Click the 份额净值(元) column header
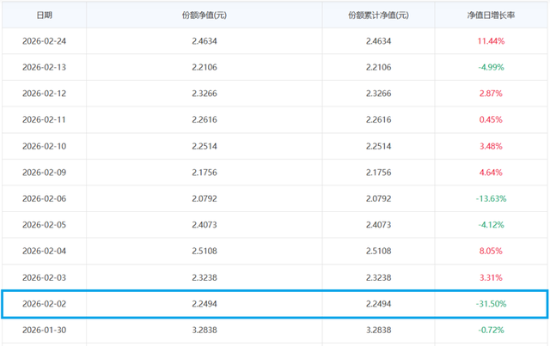Viewport: 550px width, 346px height. click(204, 15)
